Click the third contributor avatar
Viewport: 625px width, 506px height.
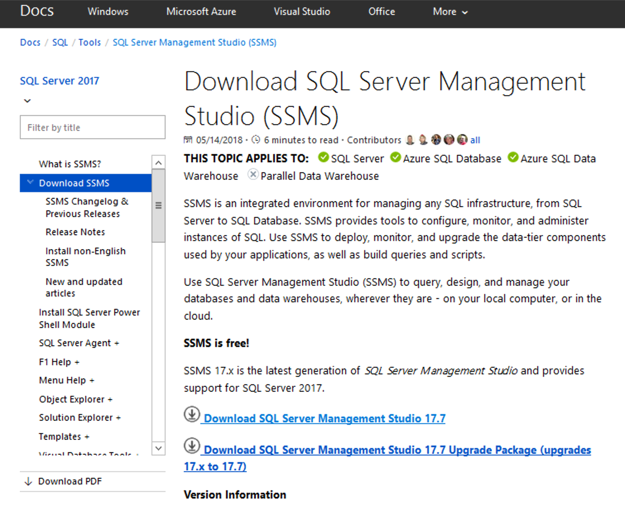pyautogui.click(x=436, y=140)
